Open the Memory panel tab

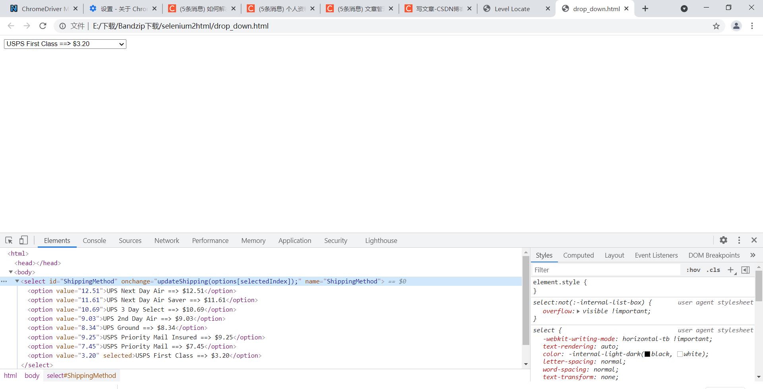coord(253,241)
